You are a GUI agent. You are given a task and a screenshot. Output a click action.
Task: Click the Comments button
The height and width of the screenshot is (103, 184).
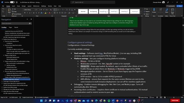[171, 6]
